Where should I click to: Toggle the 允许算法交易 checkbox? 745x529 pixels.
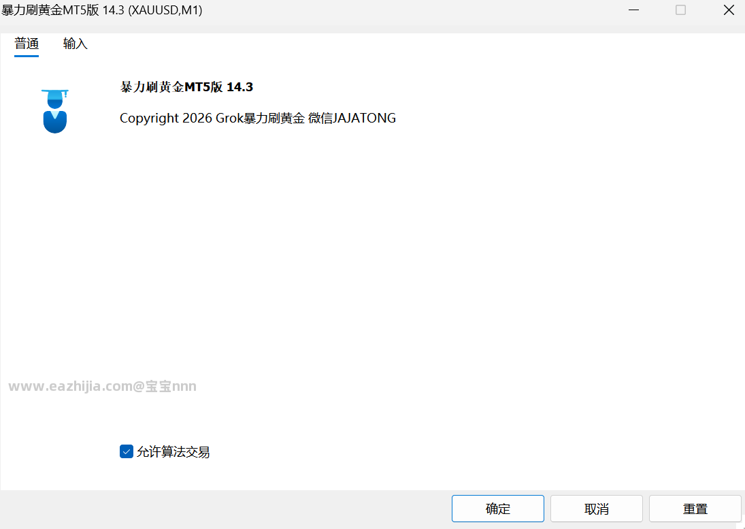click(x=127, y=451)
